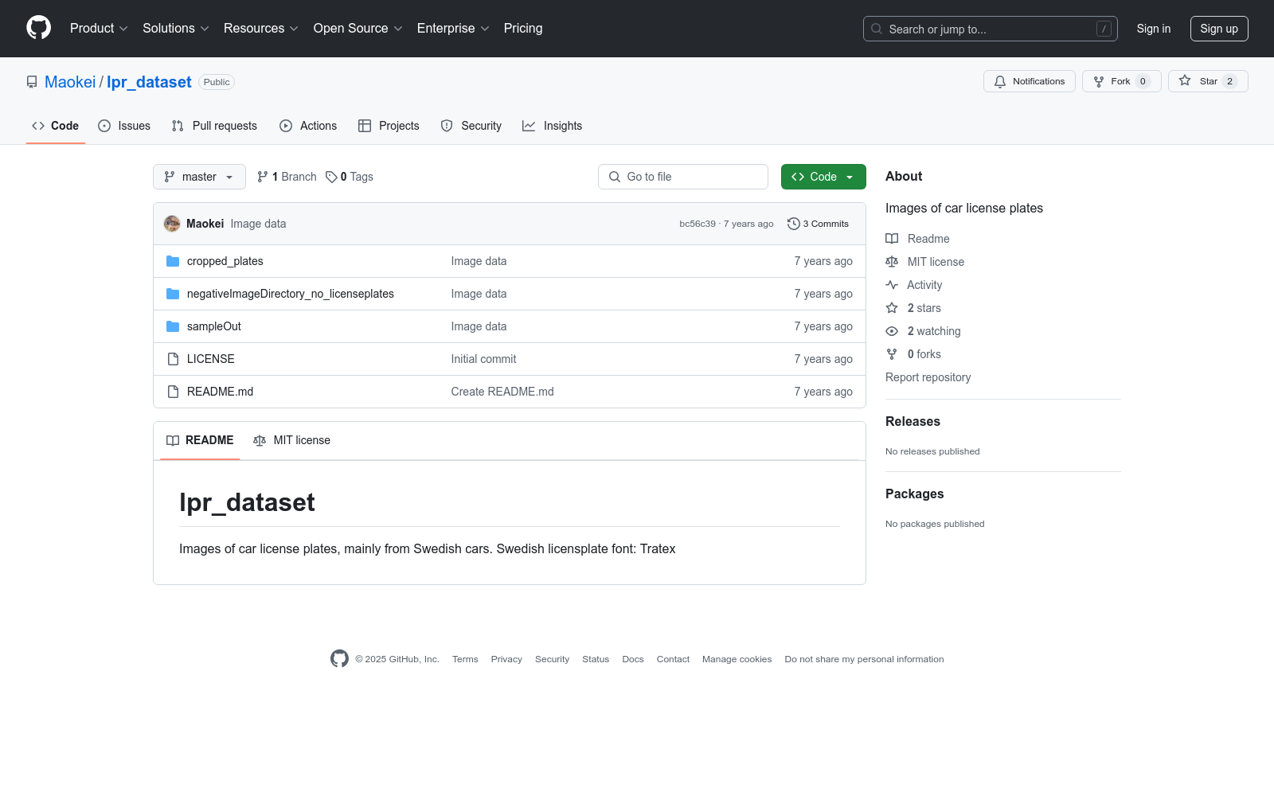Click the negativeImageDirectory folder icon
1274x796 pixels.
point(173,294)
